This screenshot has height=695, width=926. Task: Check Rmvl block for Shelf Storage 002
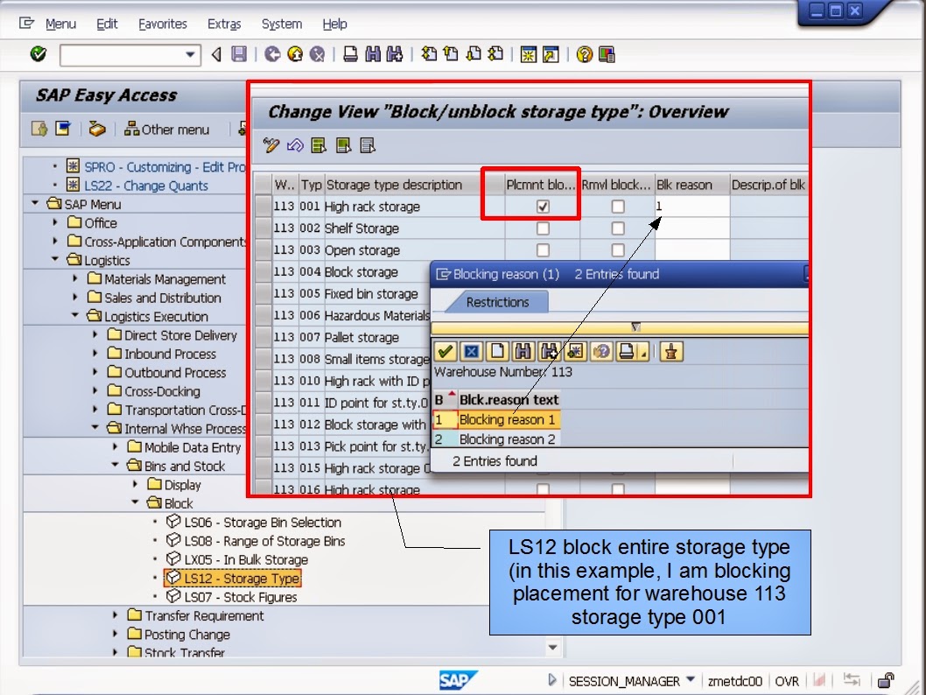pyautogui.click(x=617, y=228)
